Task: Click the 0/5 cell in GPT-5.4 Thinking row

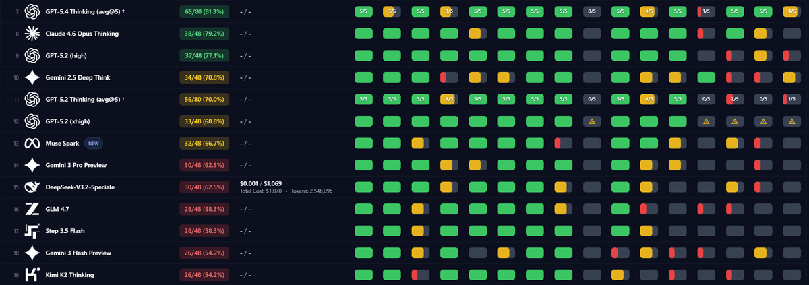Action: click(x=592, y=11)
